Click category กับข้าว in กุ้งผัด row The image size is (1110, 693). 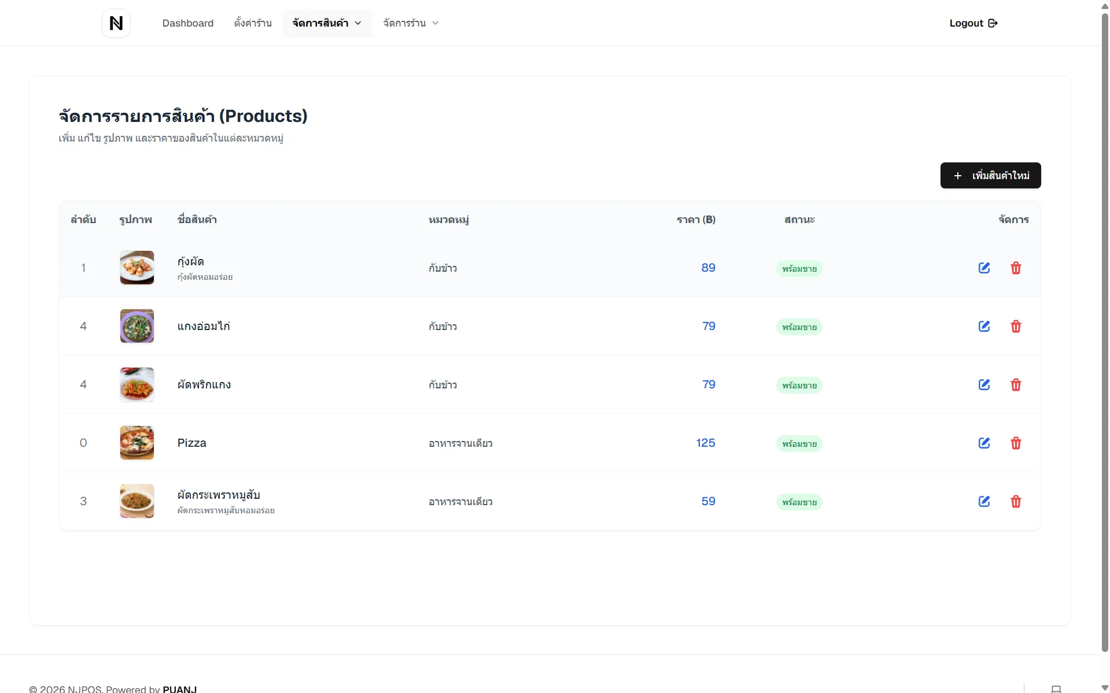pyautogui.click(x=442, y=268)
